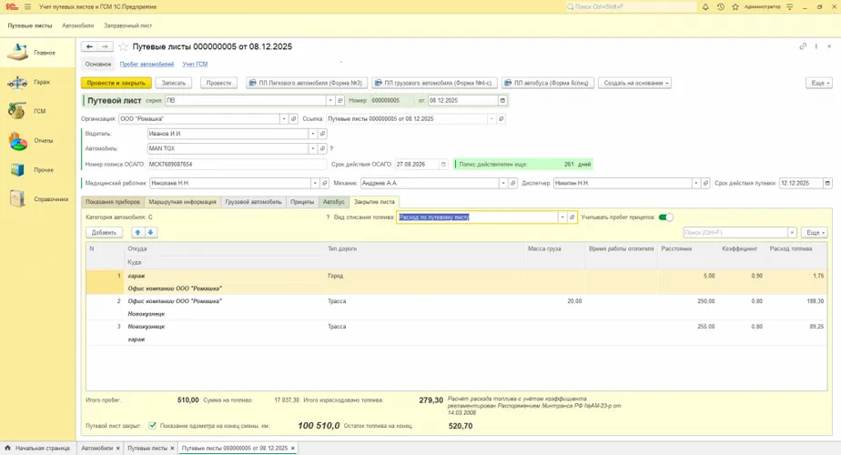Switch to the Маршрутная информация tab

click(x=182, y=202)
